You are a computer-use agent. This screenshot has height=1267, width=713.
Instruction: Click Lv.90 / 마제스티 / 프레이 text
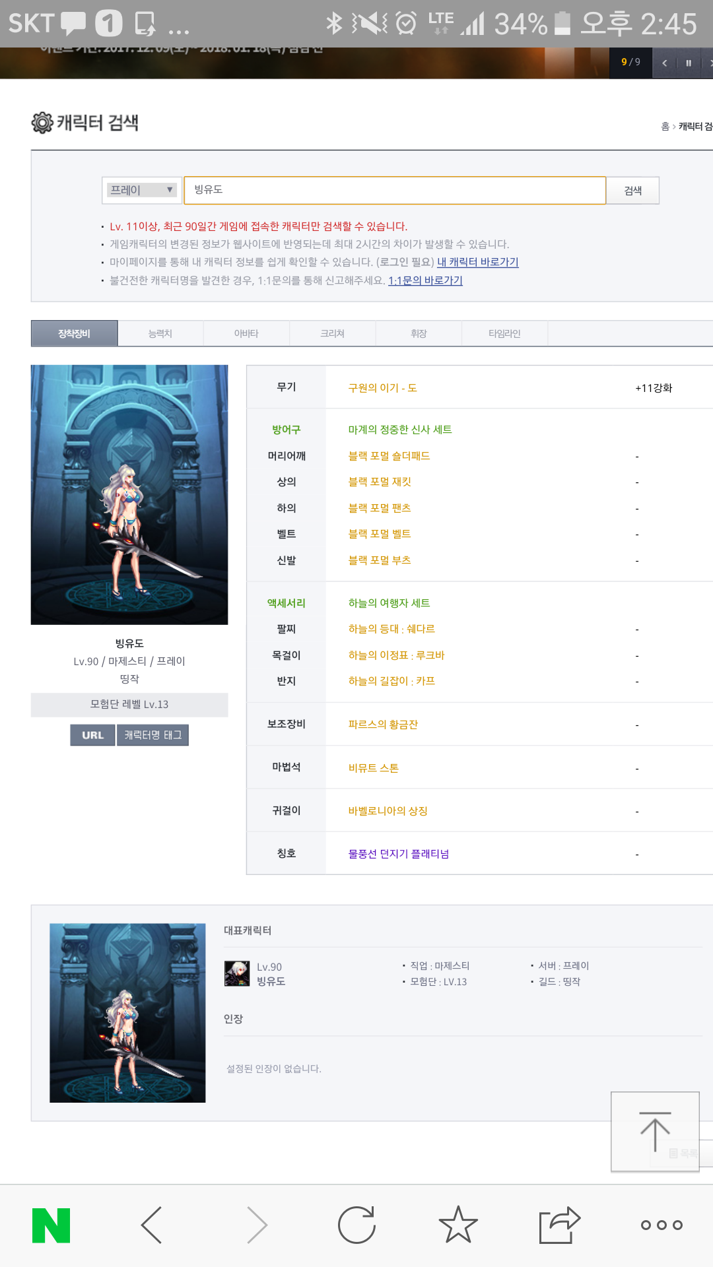[129, 661]
